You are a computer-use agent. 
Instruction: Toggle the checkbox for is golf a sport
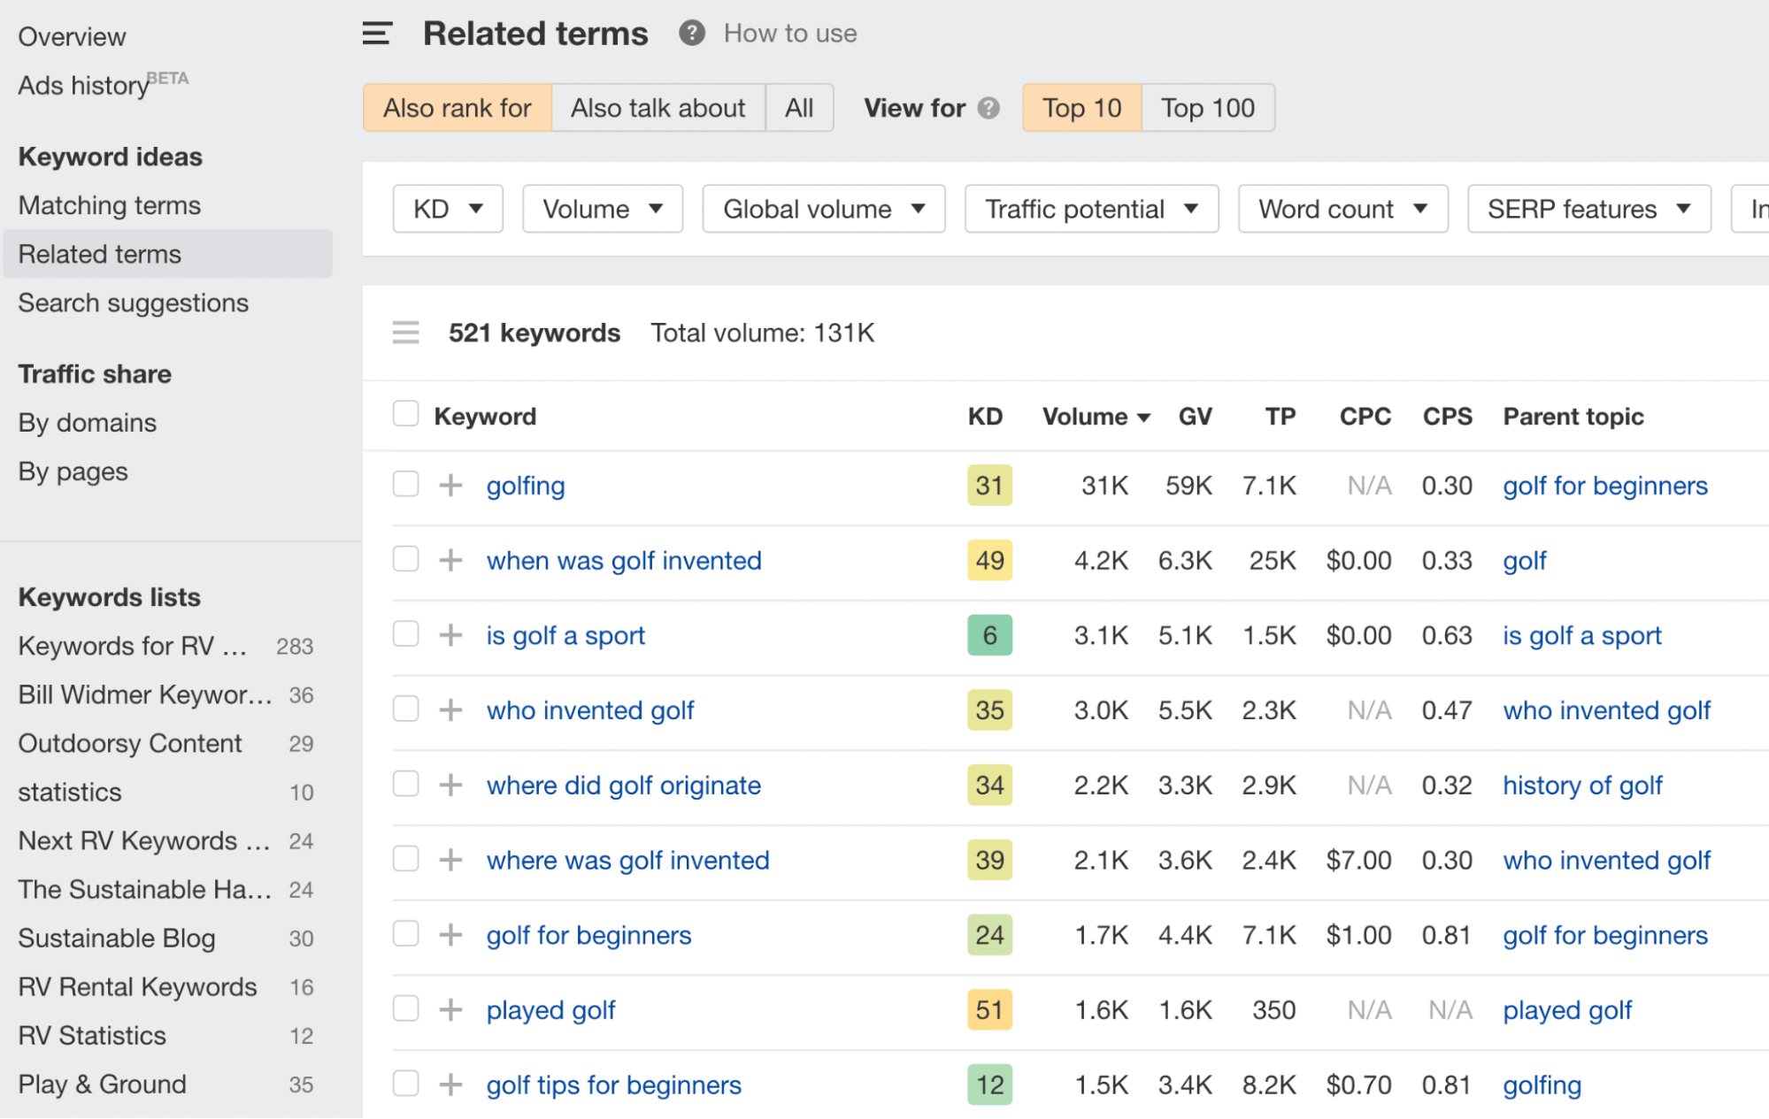point(403,634)
